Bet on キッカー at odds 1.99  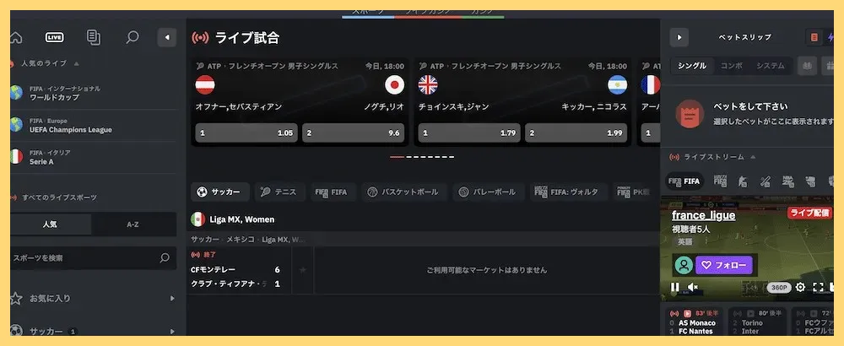click(576, 132)
